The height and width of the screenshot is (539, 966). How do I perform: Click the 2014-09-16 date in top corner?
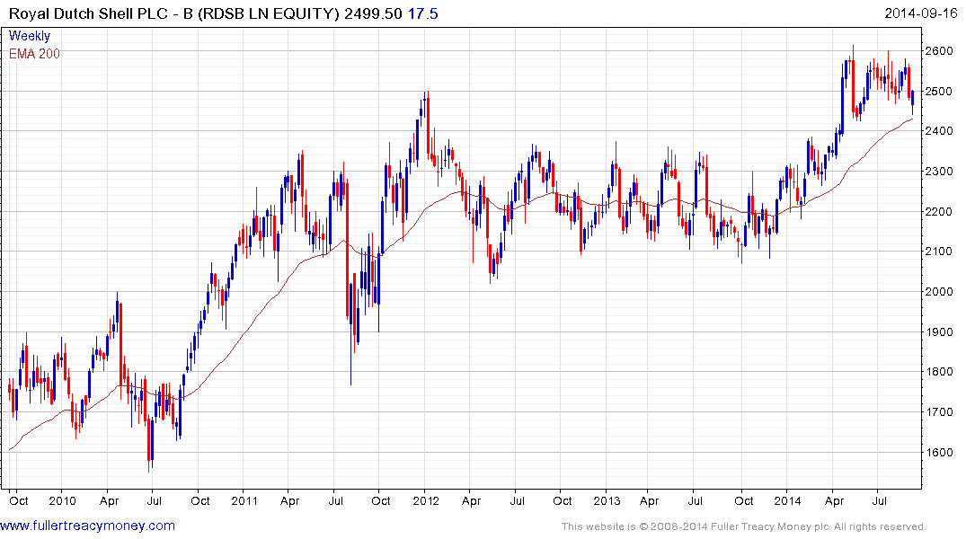[920, 13]
